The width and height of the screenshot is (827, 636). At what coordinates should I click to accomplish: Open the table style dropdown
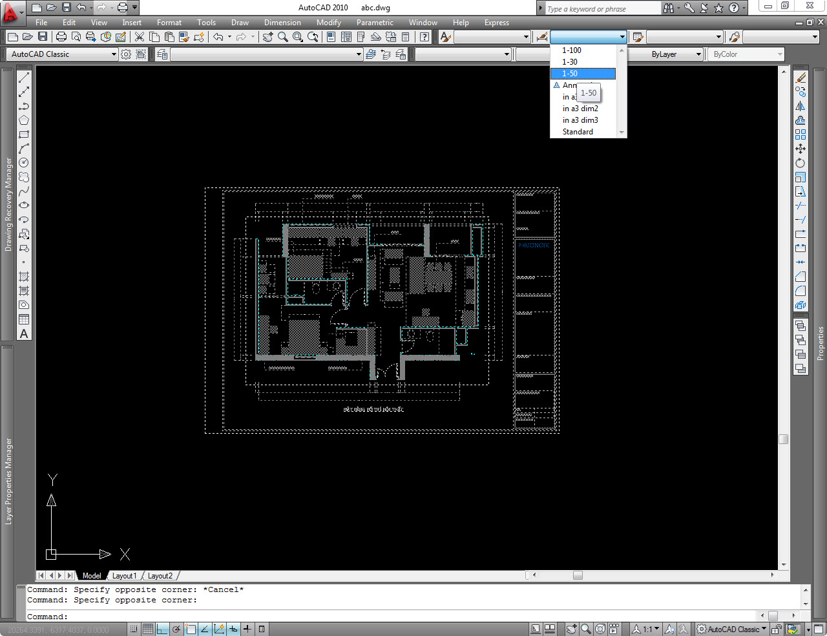click(685, 37)
